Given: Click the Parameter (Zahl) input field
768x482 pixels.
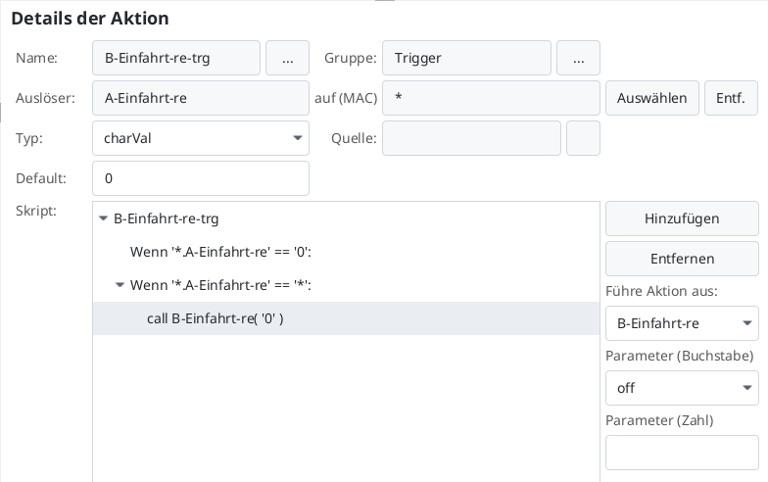Looking at the screenshot, I should pyautogui.click(x=682, y=453).
